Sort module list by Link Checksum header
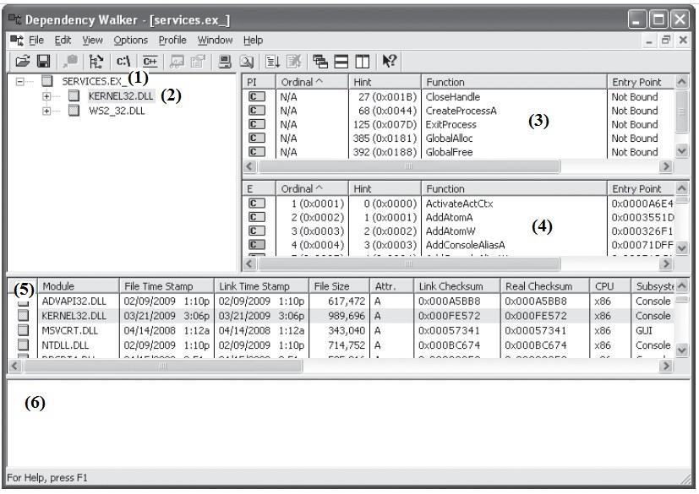Screen dimensions: 699x494 pyautogui.click(x=457, y=286)
